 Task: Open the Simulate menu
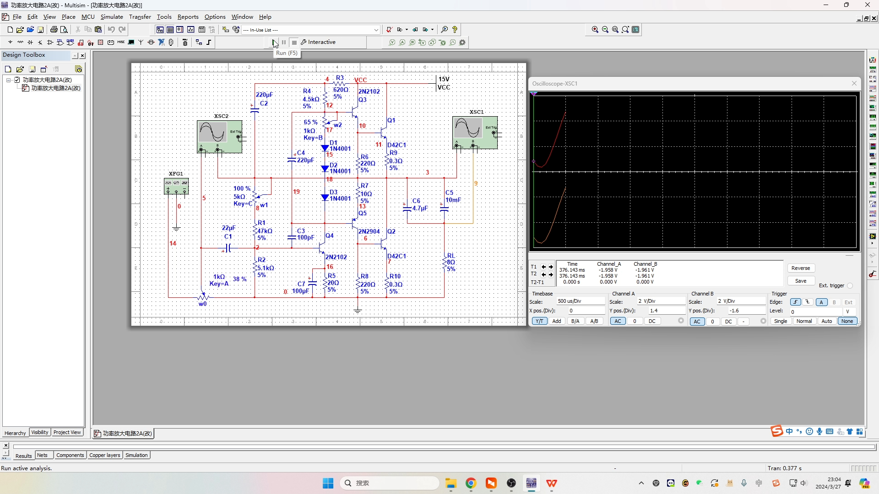pos(112,17)
